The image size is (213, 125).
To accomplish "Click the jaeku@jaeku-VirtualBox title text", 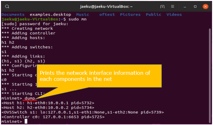I will (x=106, y=6).
